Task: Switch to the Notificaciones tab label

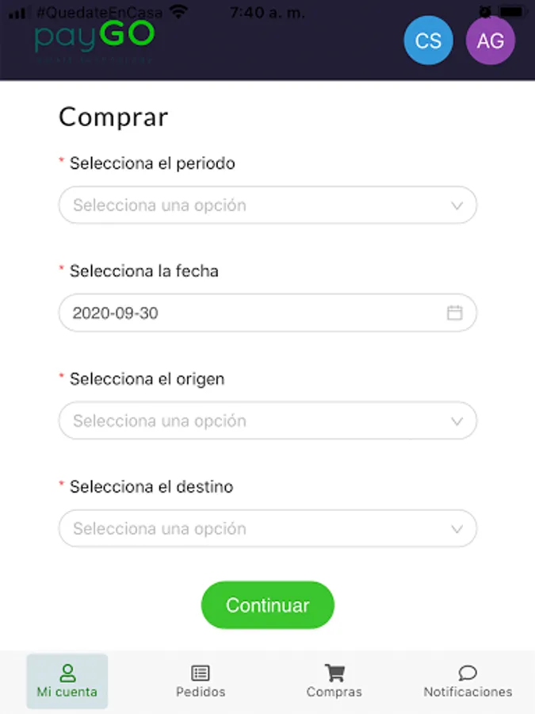Action: 468,692
